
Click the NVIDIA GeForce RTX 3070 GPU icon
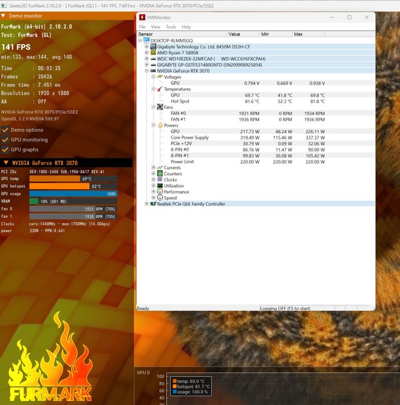pyautogui.click(x=153, y=71)
